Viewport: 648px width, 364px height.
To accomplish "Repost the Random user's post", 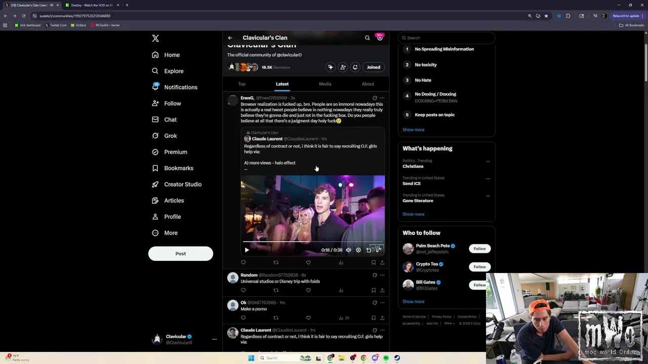I will pyautogui.click(x=276, y=290).
